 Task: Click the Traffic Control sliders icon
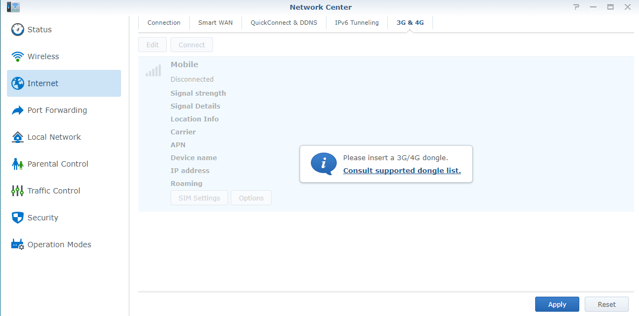(x=18, y=191)
